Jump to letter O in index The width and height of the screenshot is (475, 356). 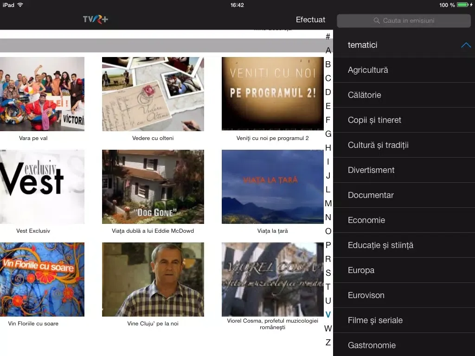pos(328,231)
